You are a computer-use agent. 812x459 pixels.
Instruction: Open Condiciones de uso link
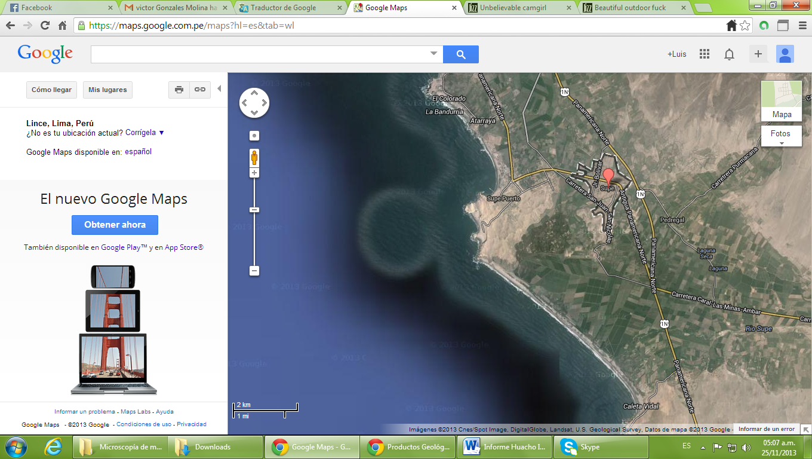click(x=144, y=424)
